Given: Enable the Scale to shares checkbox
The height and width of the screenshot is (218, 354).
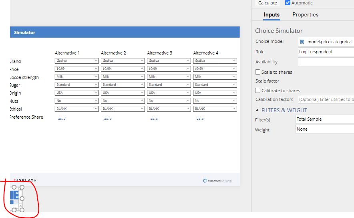Looking at the screenshot, I should (x=258, y=72).
